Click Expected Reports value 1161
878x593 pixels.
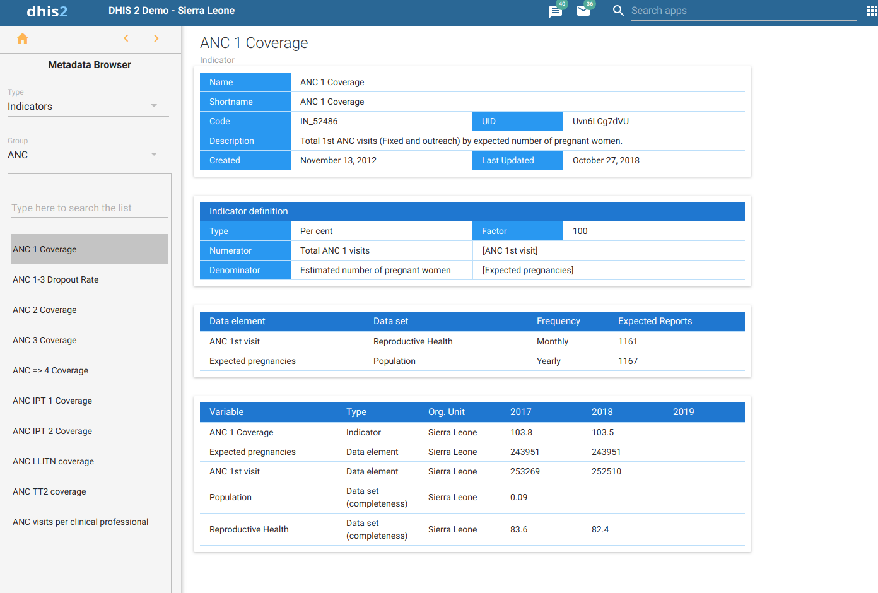(628, 341)
